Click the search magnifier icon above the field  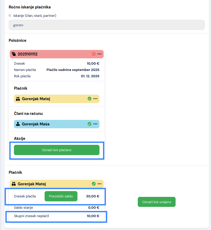[x=10, y=16]
